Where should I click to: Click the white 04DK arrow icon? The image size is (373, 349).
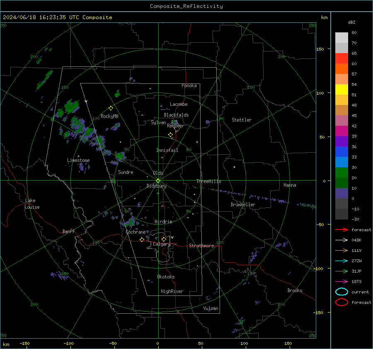point(342,240)
